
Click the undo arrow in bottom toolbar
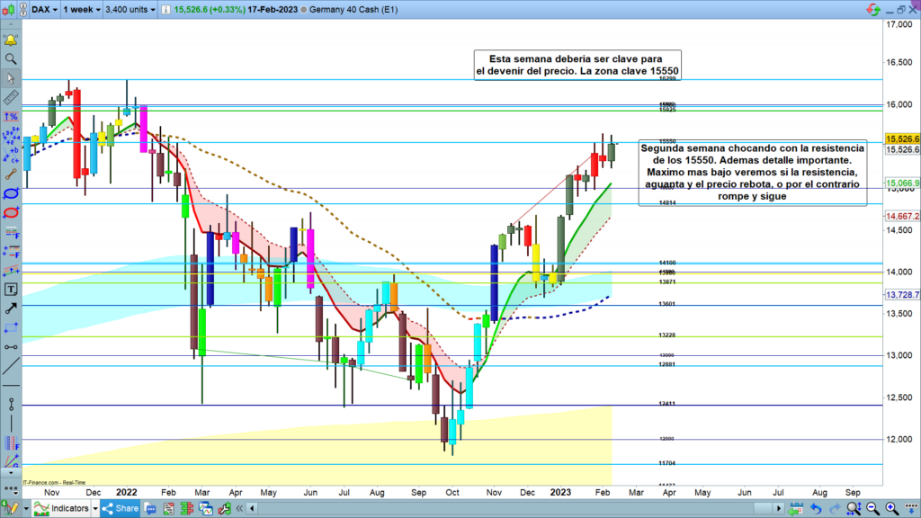click(x=815, y=509)
